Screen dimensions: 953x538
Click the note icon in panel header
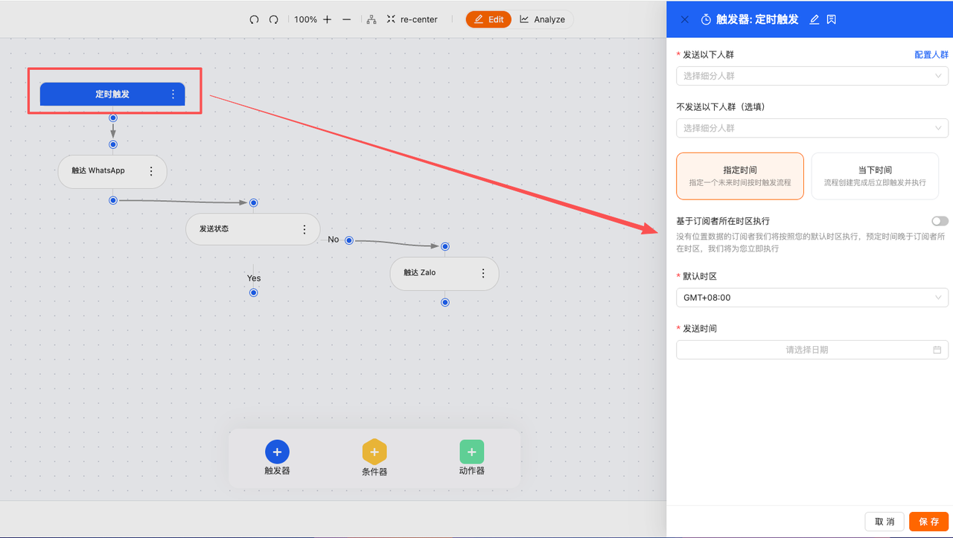click(x=831, y=19)
